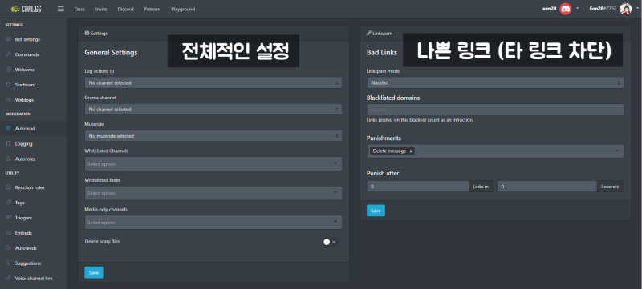Go to Weblogs page

[24, 100]
